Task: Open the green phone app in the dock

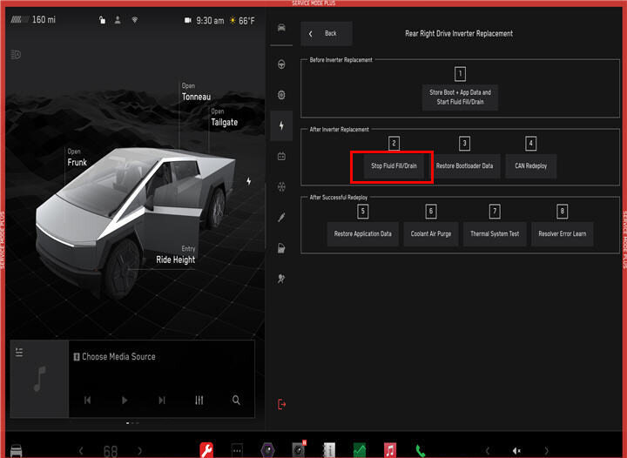Action: [x=421, y=451]
